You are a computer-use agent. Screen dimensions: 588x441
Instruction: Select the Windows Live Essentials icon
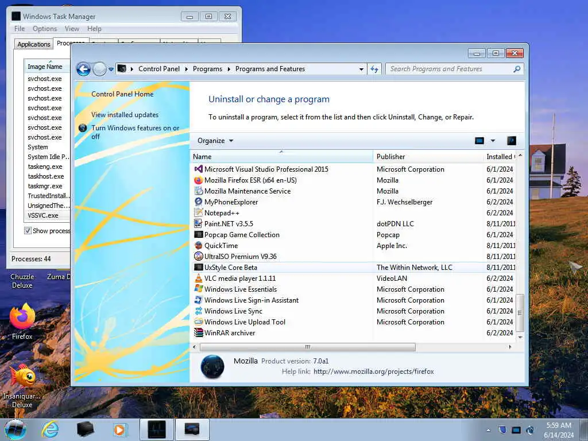[x=198, y=289]
